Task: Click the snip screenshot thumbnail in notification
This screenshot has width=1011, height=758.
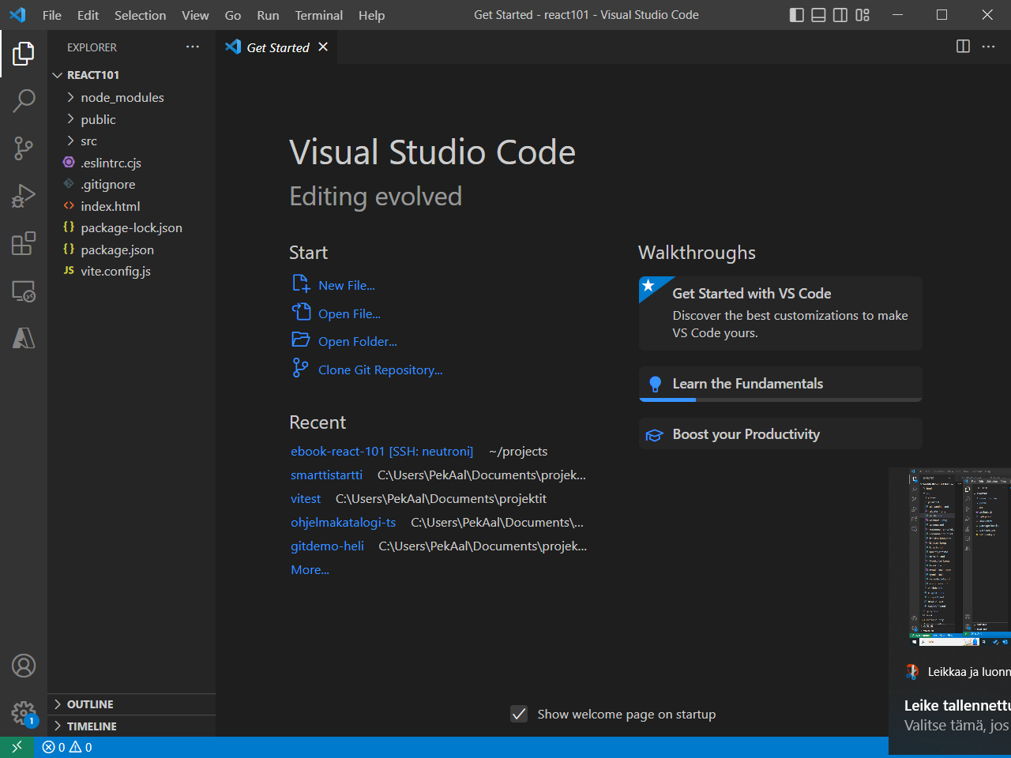Action: point(959,557)
